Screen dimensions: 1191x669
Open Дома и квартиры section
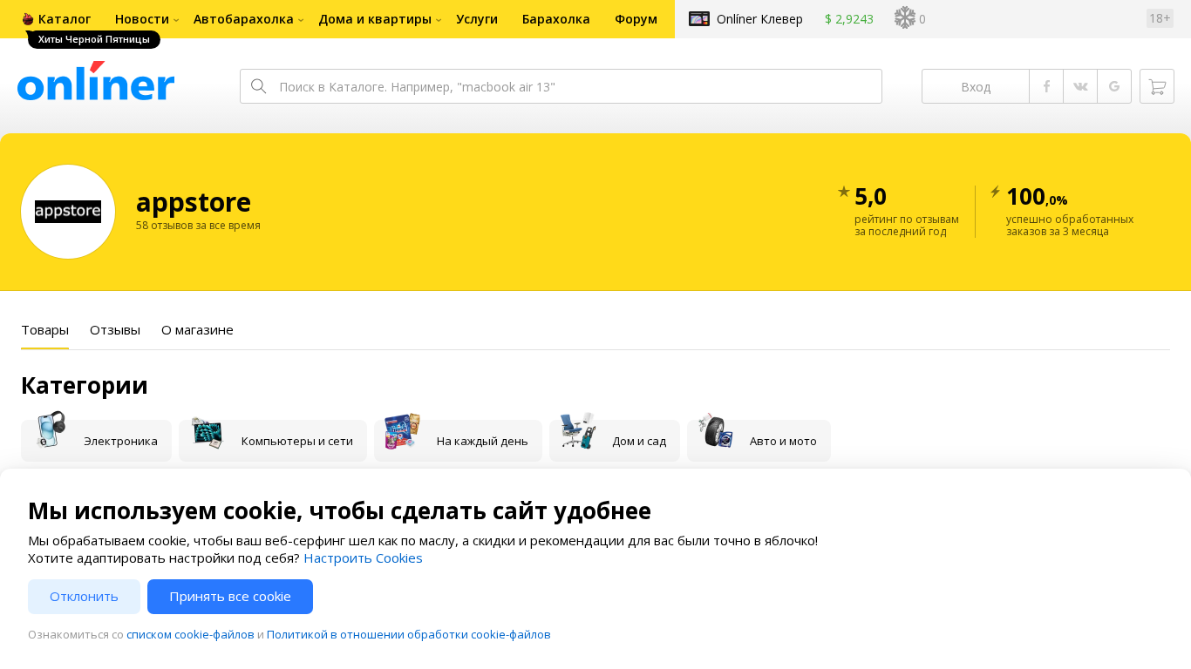point(375,19)
